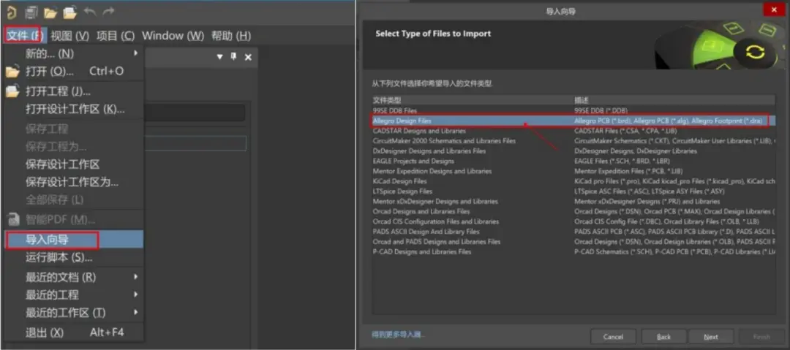Click the open project folder toolbar icon
Screen dimensions: 790x350
(x=69, y=12)
